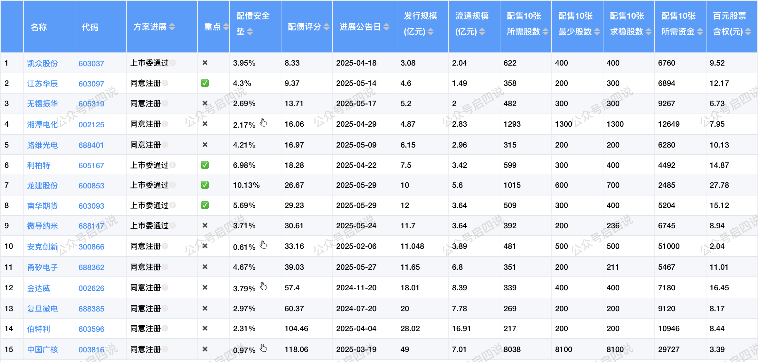
Task: Sort by 进展公告日 column arrows
Action: (386, 27)
